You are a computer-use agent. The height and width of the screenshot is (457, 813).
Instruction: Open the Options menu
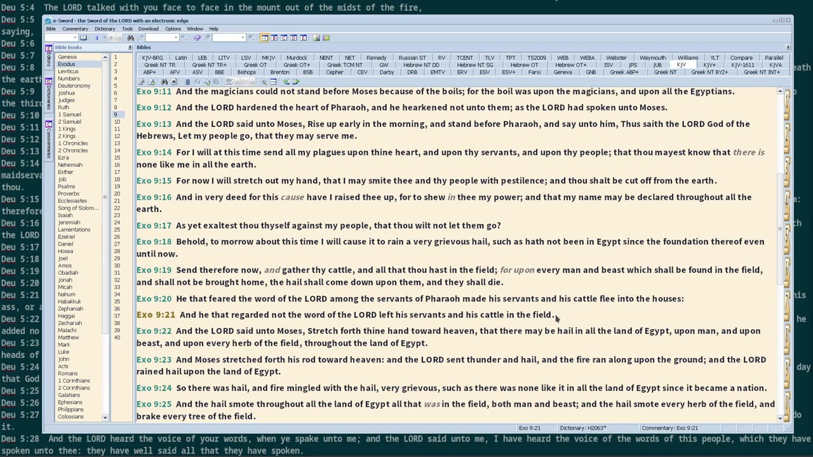point(173,29)
